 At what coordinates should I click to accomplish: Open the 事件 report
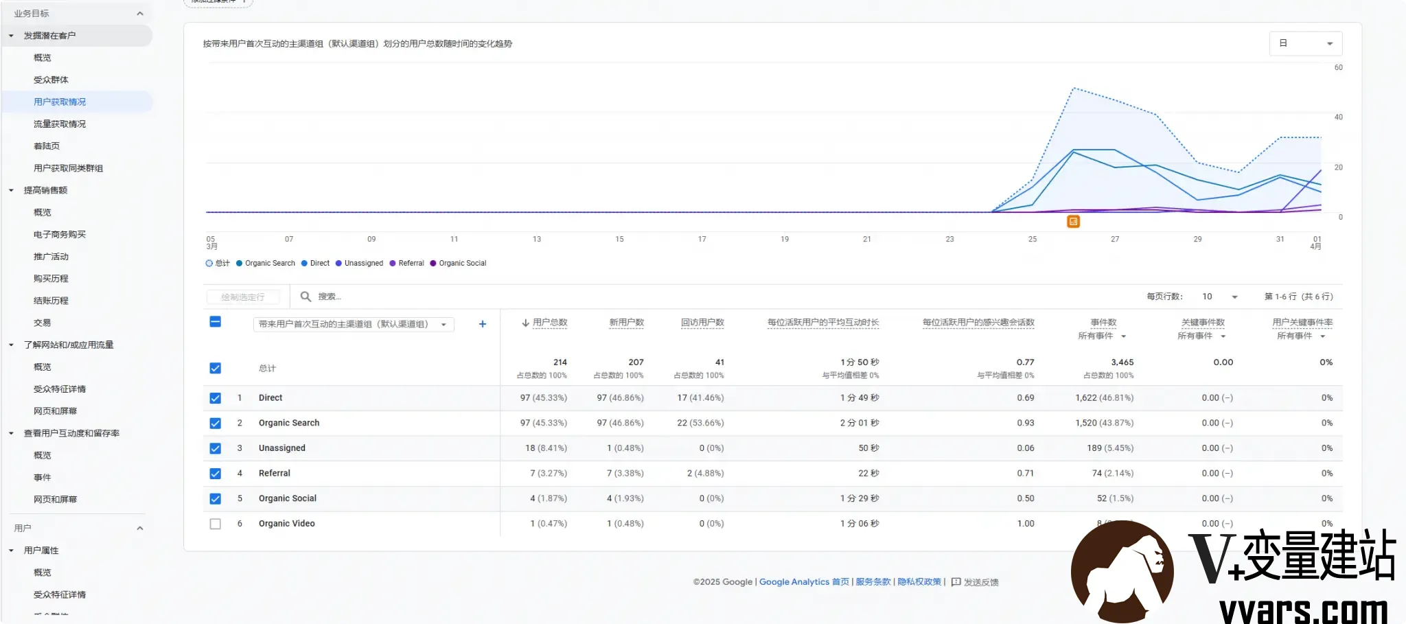[x=43, y=477]
